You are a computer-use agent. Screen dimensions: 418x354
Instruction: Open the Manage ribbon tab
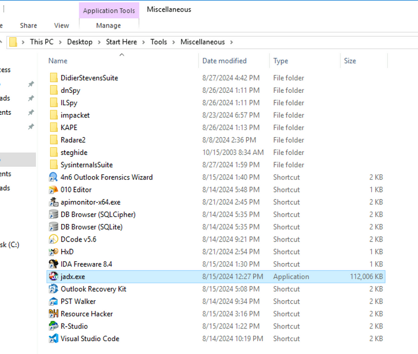108,25
